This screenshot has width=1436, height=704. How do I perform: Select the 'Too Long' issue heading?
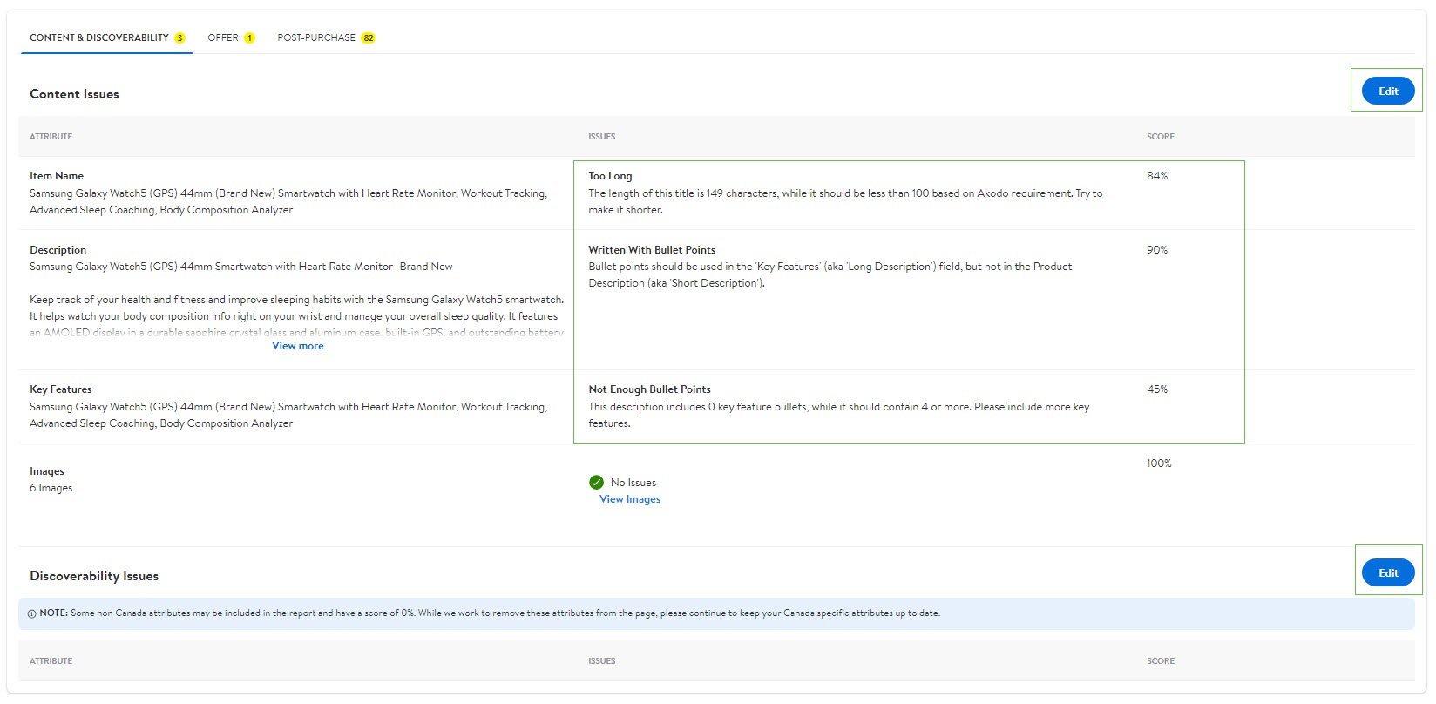click(610, 176)
